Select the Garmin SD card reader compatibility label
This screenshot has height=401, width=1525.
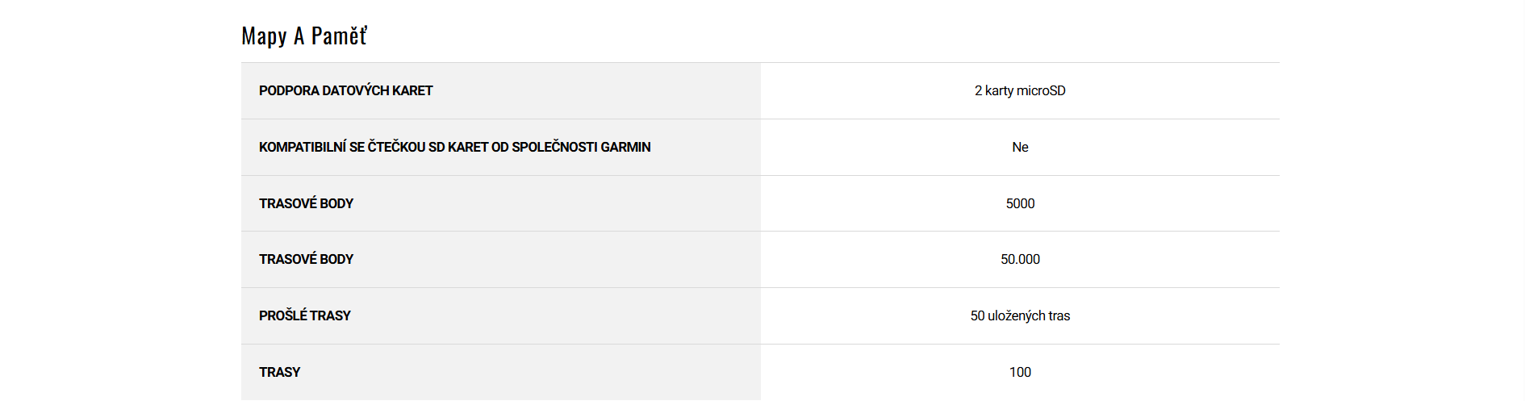click(x=454, y=148)
